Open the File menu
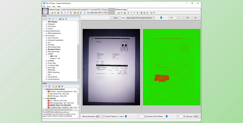Screen dimensions: 243x123 [x=44, y=6]
